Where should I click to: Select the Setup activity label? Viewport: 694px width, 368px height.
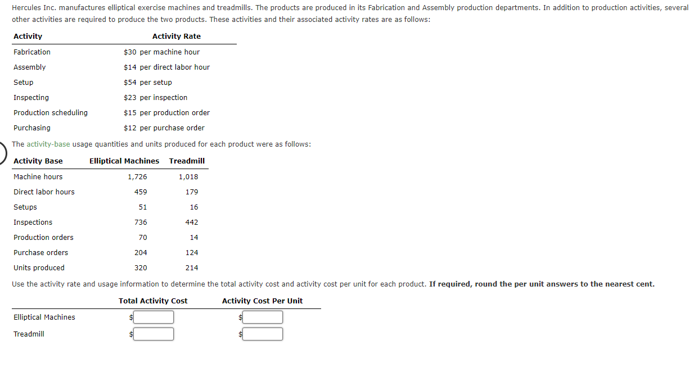tap(24, 82)
